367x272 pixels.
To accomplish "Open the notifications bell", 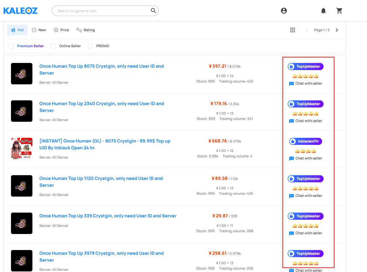I will [323, 11].
